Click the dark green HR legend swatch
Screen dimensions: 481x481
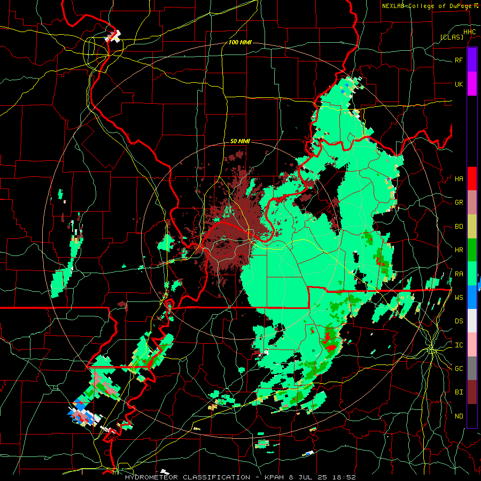(x=472, y=250)
